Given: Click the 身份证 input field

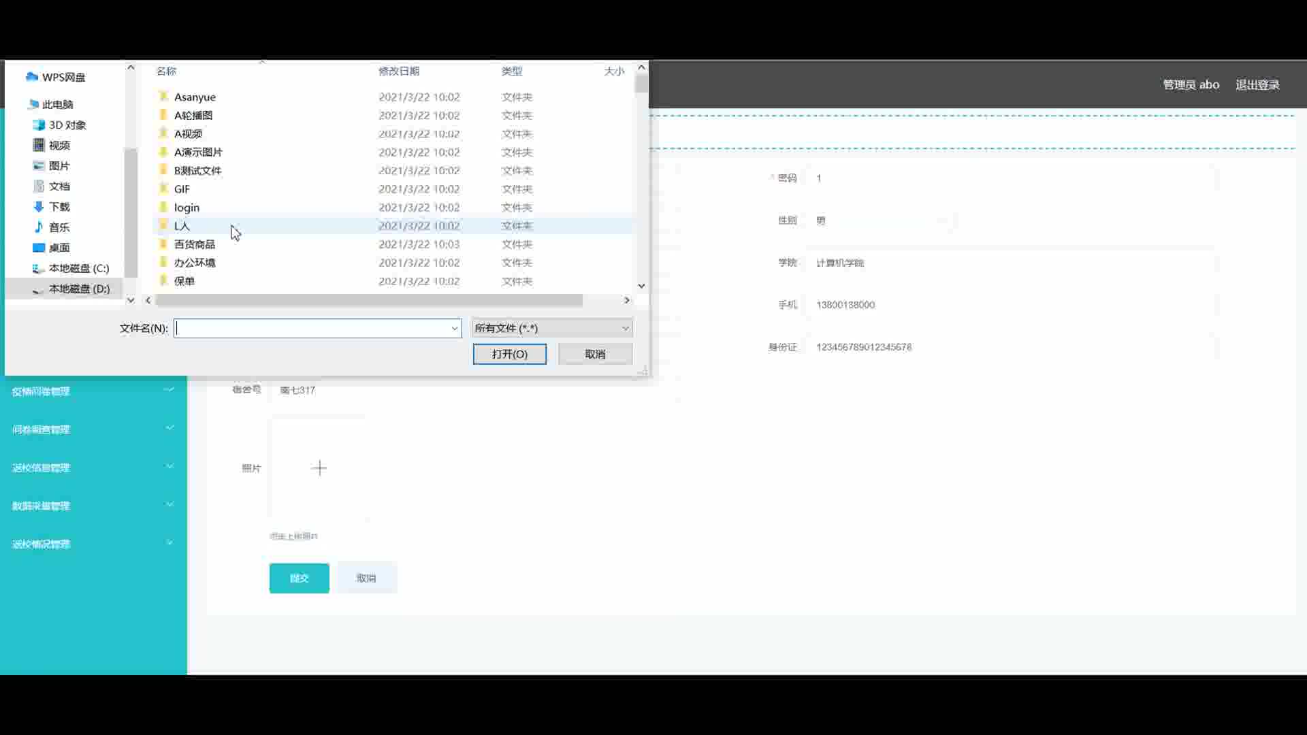Looking at the screenshot, I should 1011,347.
